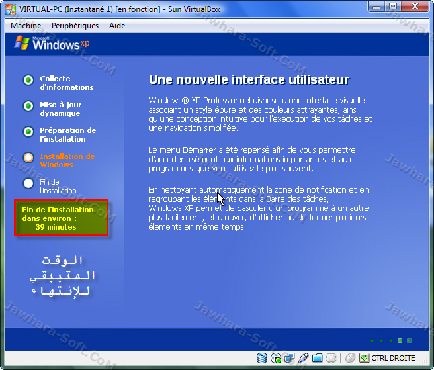Click the shared folders status icon
This screenshot has width=434, height=370.
[317, 358]
